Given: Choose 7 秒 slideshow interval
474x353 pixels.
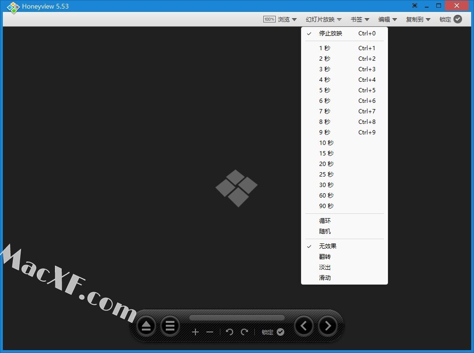Looking at the screenshot, I should pyautogui.click(x=345, y=111).
